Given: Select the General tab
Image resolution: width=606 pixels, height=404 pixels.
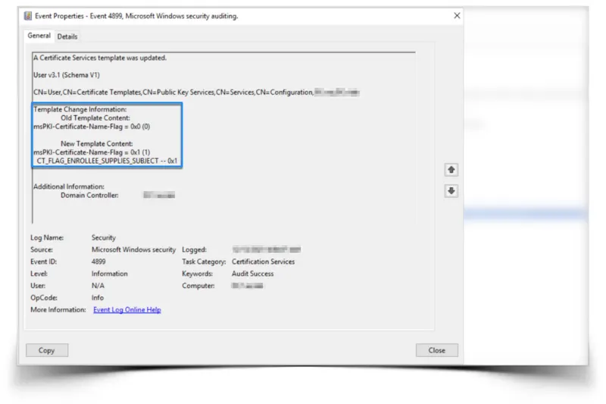Looking at the screenshot, I should coord(39,36).
